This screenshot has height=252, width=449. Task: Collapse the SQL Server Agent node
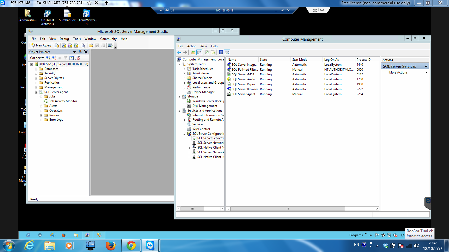36,92
